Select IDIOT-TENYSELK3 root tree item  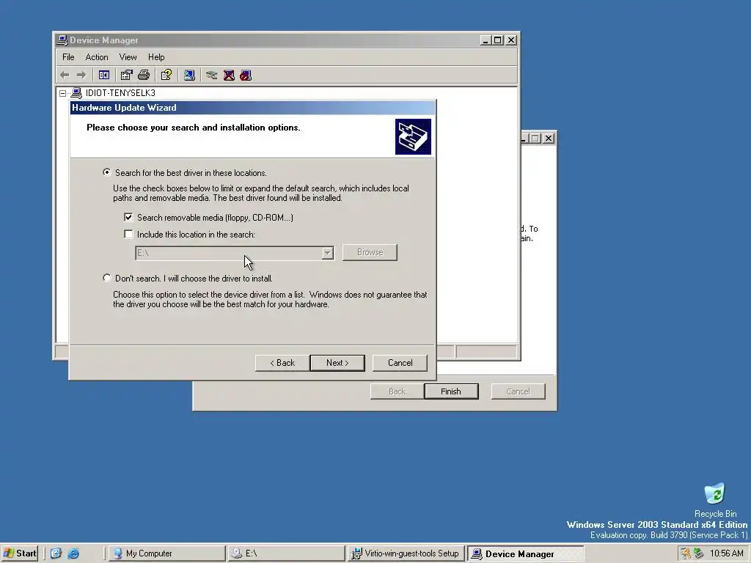(121, 93)
